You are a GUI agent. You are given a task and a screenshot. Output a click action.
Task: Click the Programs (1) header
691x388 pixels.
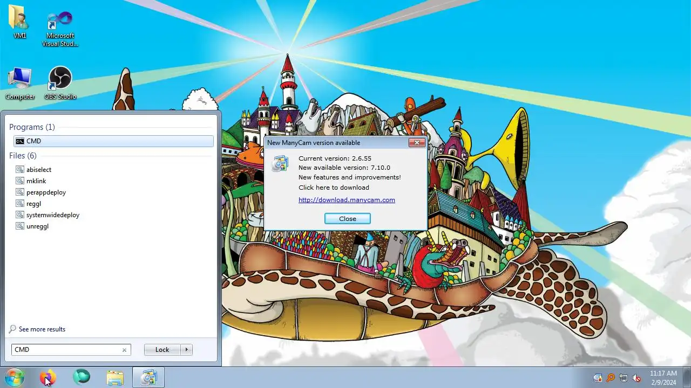pyautogui.click(x=32, y=127)
